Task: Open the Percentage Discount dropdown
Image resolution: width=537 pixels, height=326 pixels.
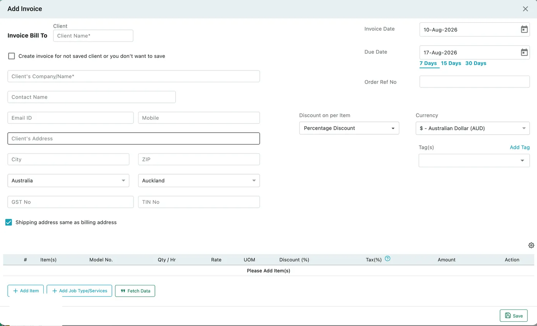Action: (349, 128)
